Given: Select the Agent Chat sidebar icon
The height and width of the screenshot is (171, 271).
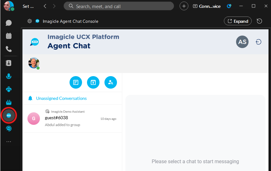Looking at the screenshot, I should pos(9,115).
